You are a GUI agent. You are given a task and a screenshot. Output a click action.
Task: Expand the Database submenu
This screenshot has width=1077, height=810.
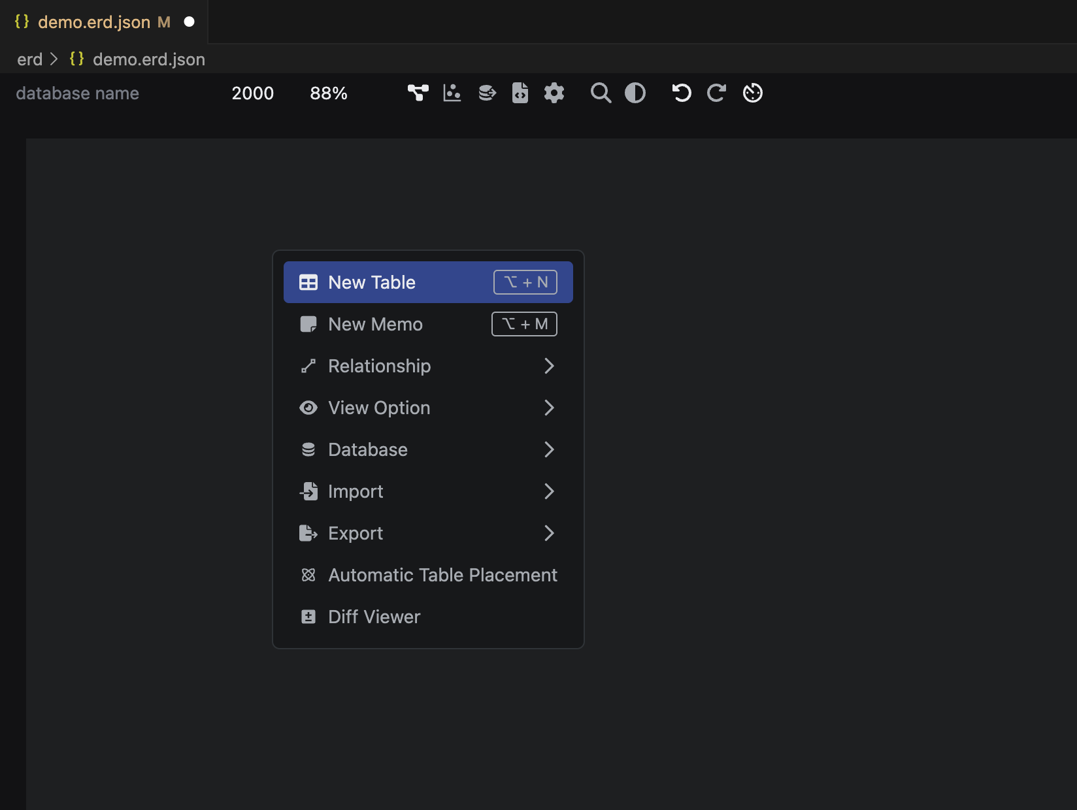[428, 449]
